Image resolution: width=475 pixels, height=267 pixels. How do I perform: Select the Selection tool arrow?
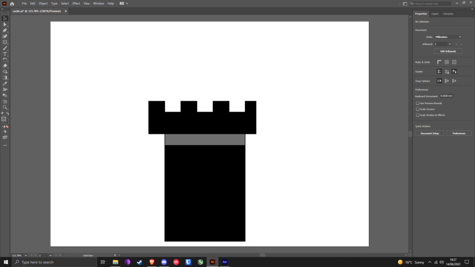pos(5,19)
